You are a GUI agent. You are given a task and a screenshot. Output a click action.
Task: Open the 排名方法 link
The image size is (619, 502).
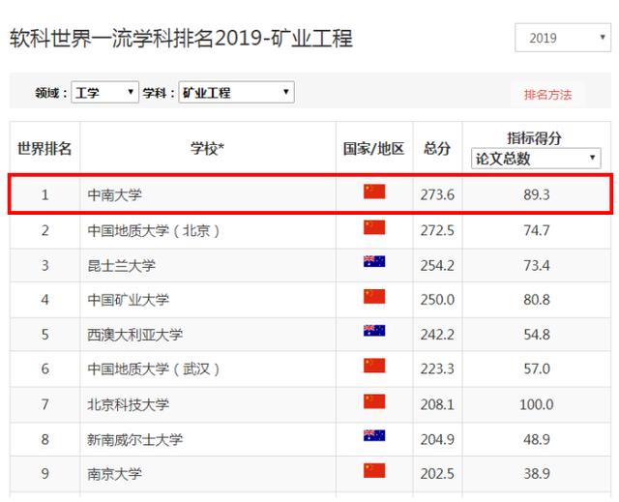[547, 95]
